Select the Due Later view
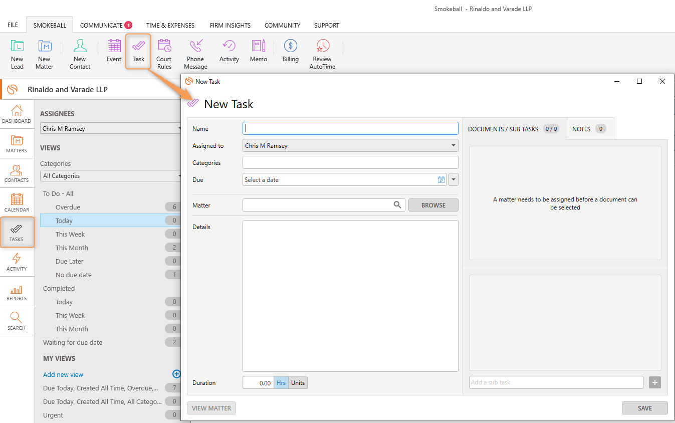 point(111,261)
